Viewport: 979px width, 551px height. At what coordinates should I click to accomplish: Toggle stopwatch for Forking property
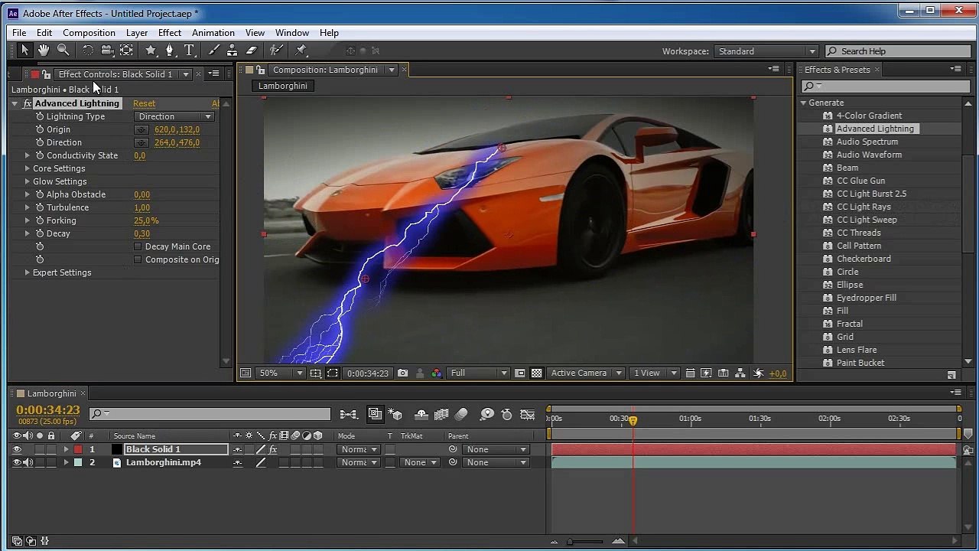tap(40, 221)
